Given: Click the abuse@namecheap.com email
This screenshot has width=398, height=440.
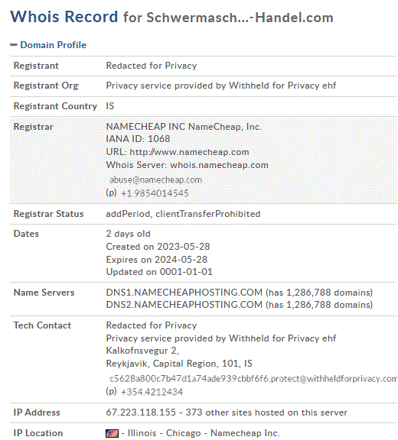Looking at the screenshot, I should [x=155, y=180].
